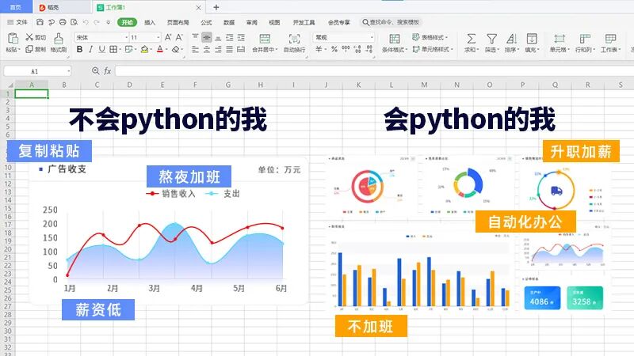Screen dimensions: 634x356
Task: Click the red font color swatch
Action: (160, 49)
